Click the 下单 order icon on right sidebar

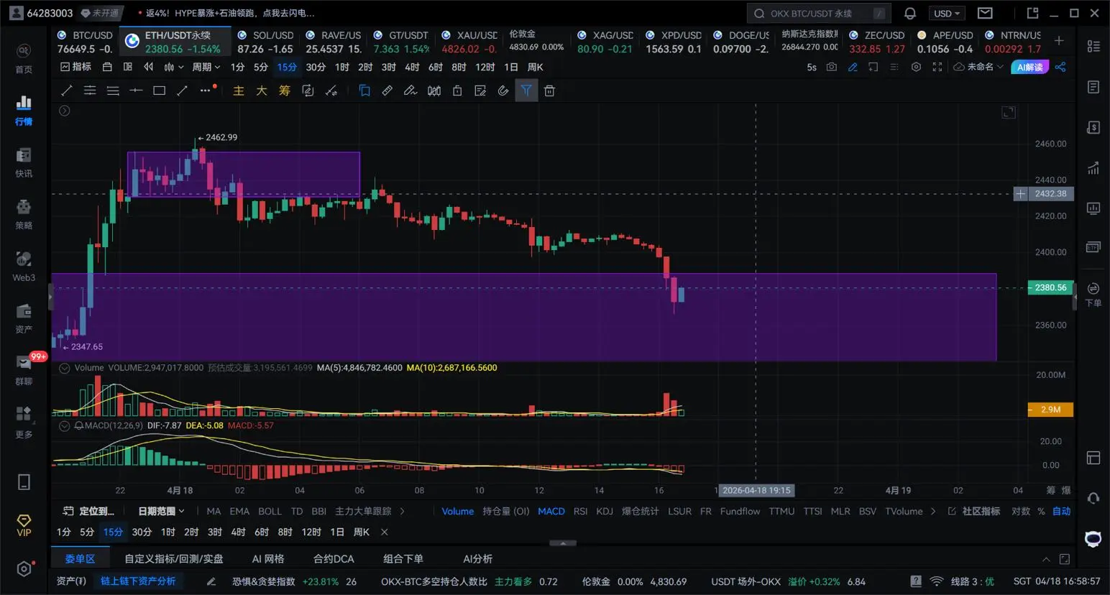point(1093,294)
